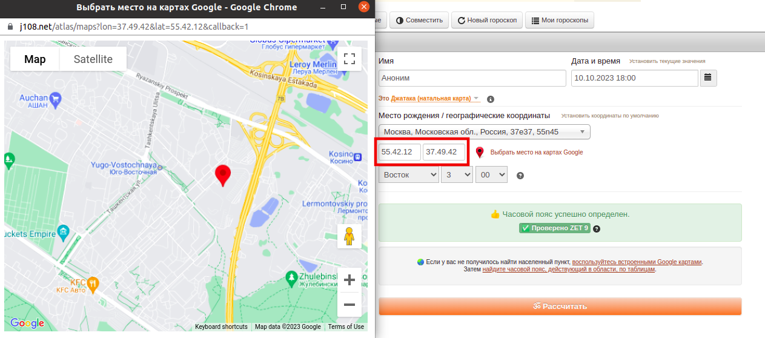Click the Buckets Empire place icon on map

[64, 232]
